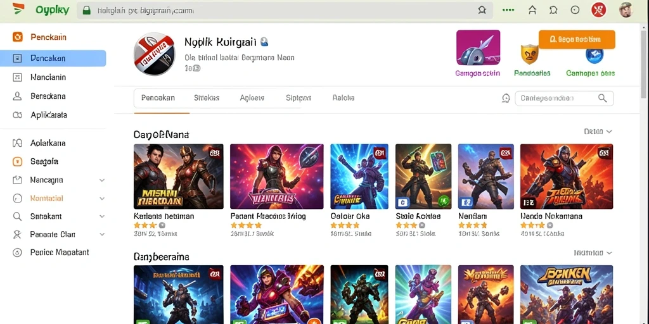This screenshot has width=649, height=324.
Task: Open the sort dropdown next to CanoeRNana
Action: pos(598,132)
